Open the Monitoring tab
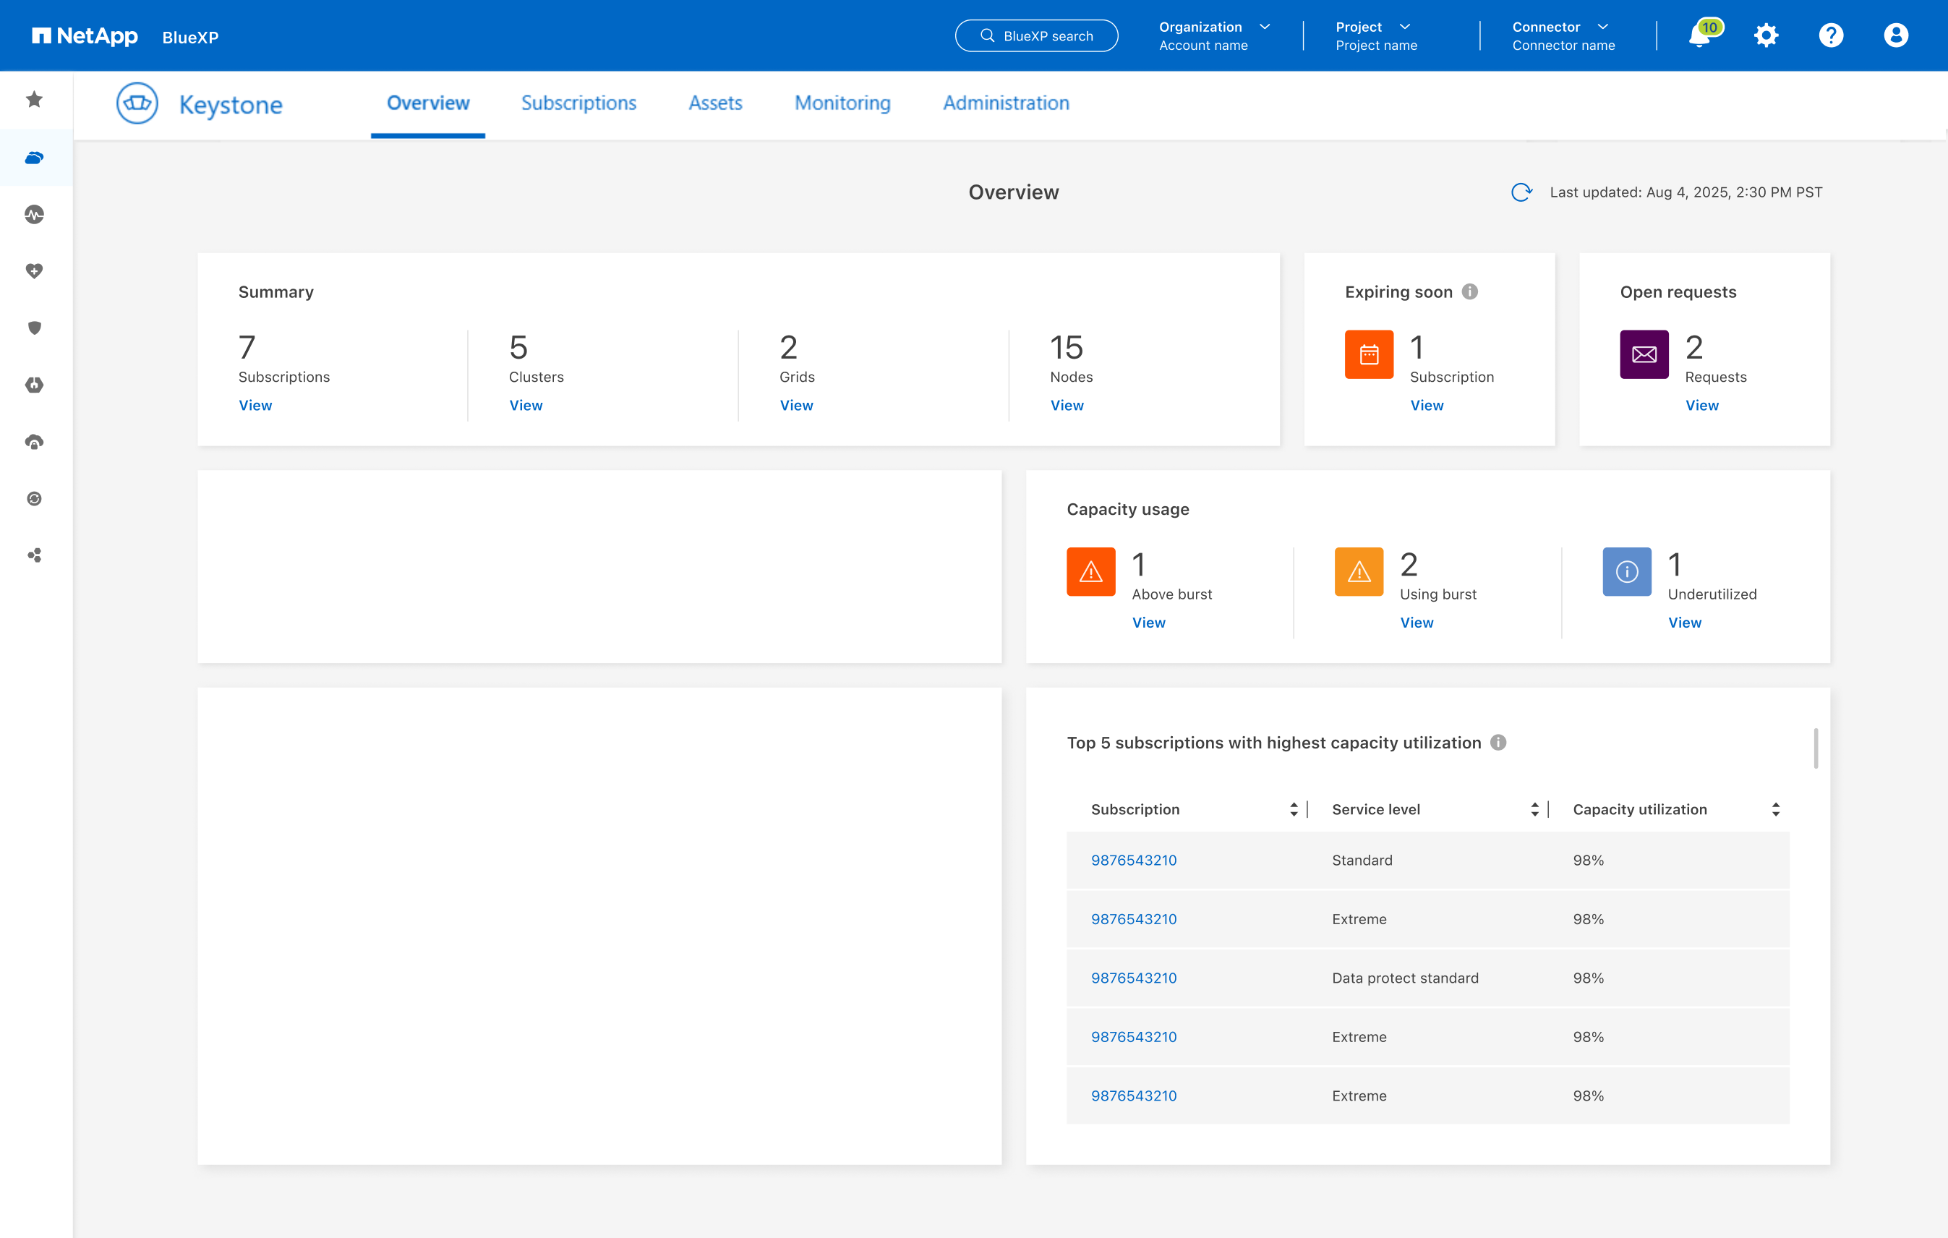Screen dimensions: 1948x1238 (x=842, y=103)
